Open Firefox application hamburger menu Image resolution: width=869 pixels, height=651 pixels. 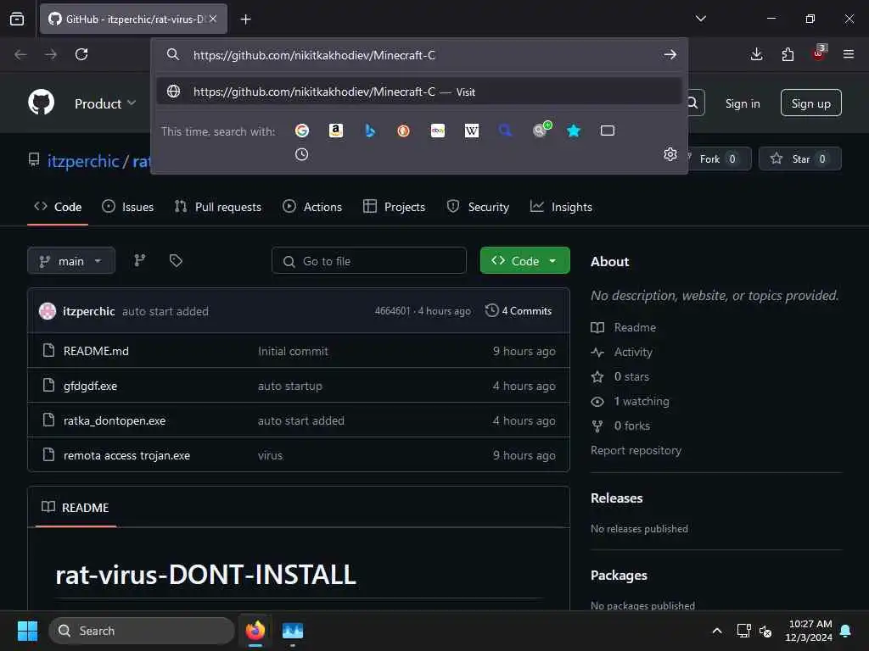point(849,54)
